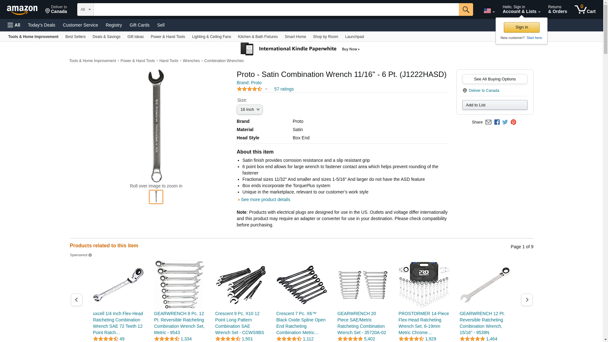Expand the star rating breakdown chevron

(x=266, y=89)
